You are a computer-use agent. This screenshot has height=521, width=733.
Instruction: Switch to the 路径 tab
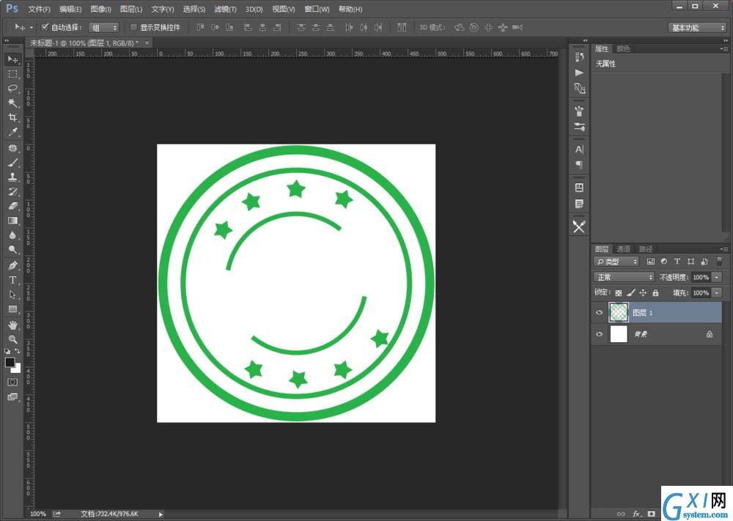tap(646, 249)
